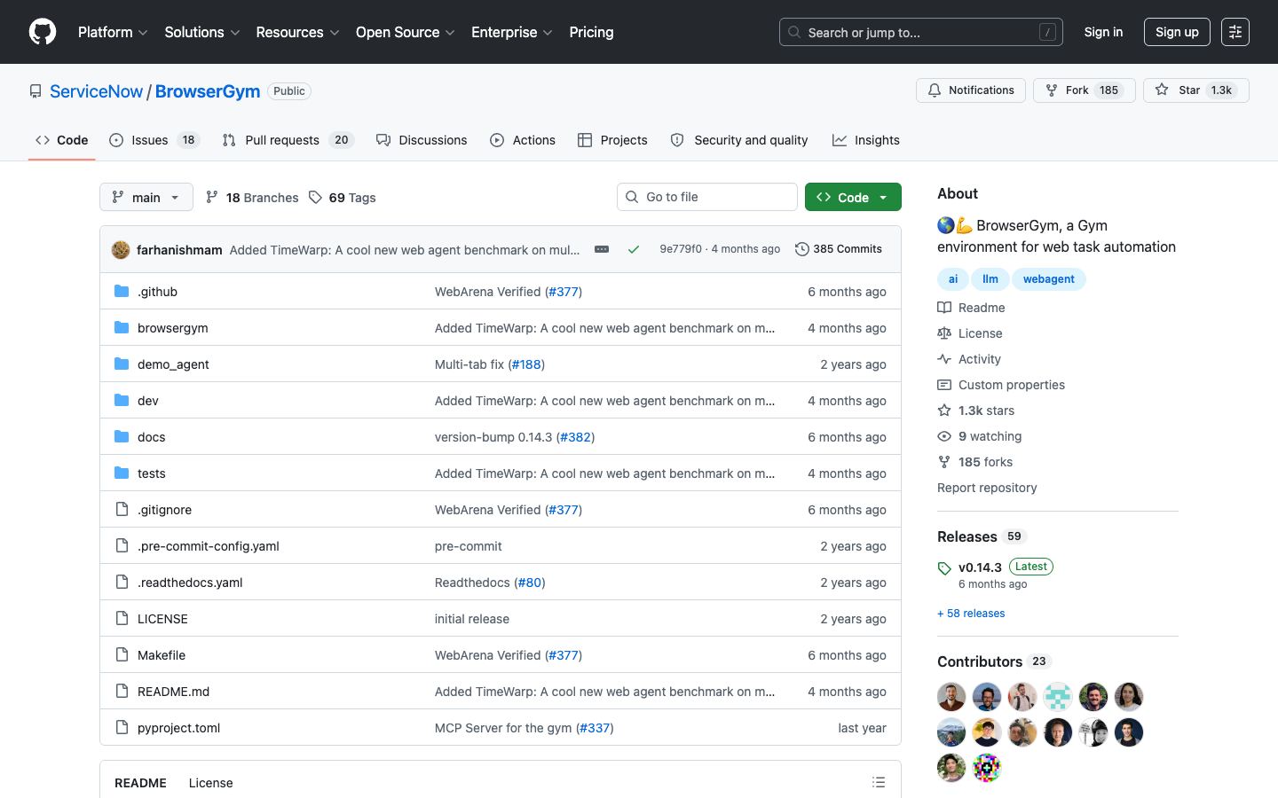Viewport: 1278px width, 798px height.
Task: Open the Solutions dropdown menu
Action: tap(202, 32)
